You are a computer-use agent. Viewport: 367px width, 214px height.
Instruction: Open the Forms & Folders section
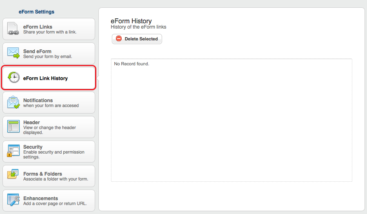(49, 176)
